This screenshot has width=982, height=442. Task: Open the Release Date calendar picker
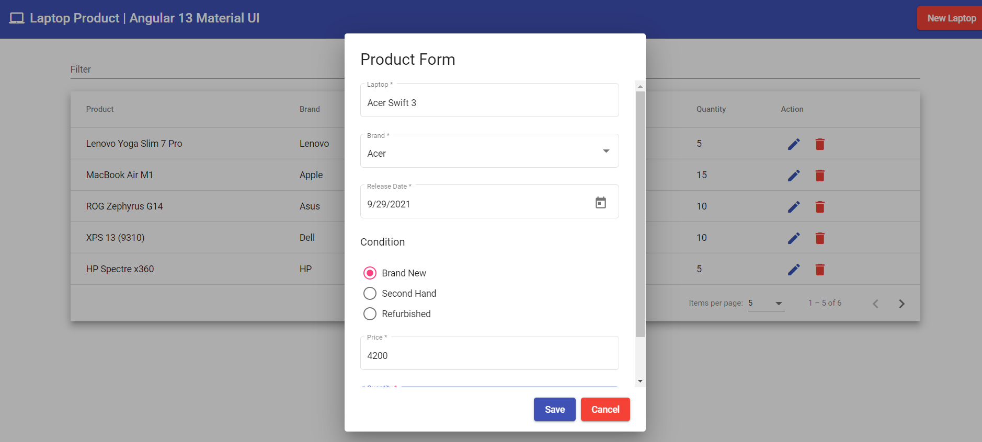[601, 202]
